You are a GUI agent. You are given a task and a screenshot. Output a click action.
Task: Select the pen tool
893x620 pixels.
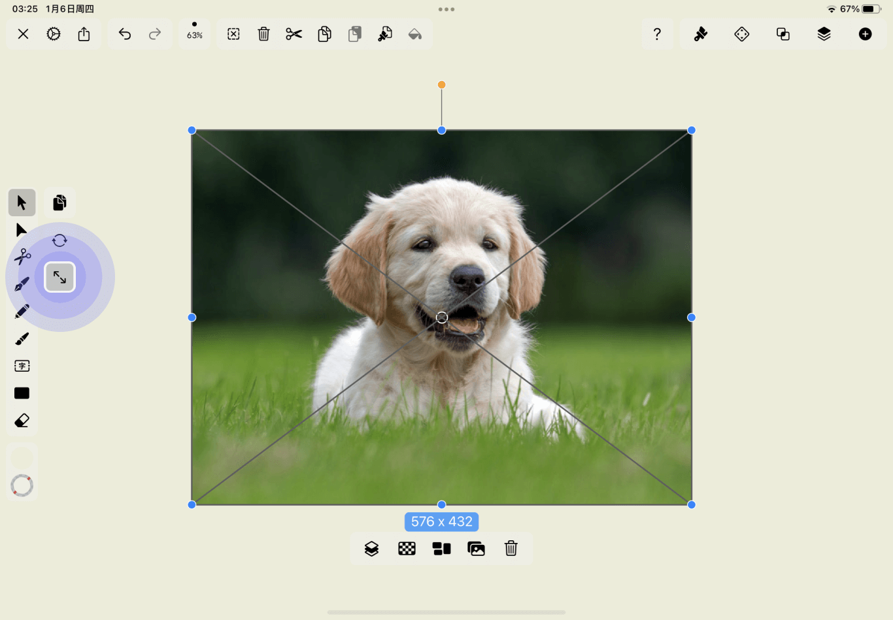click(22, 284)
